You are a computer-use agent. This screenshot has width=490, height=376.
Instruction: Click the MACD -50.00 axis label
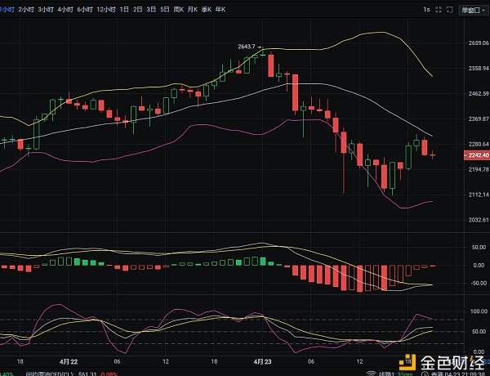coord(479,284)
